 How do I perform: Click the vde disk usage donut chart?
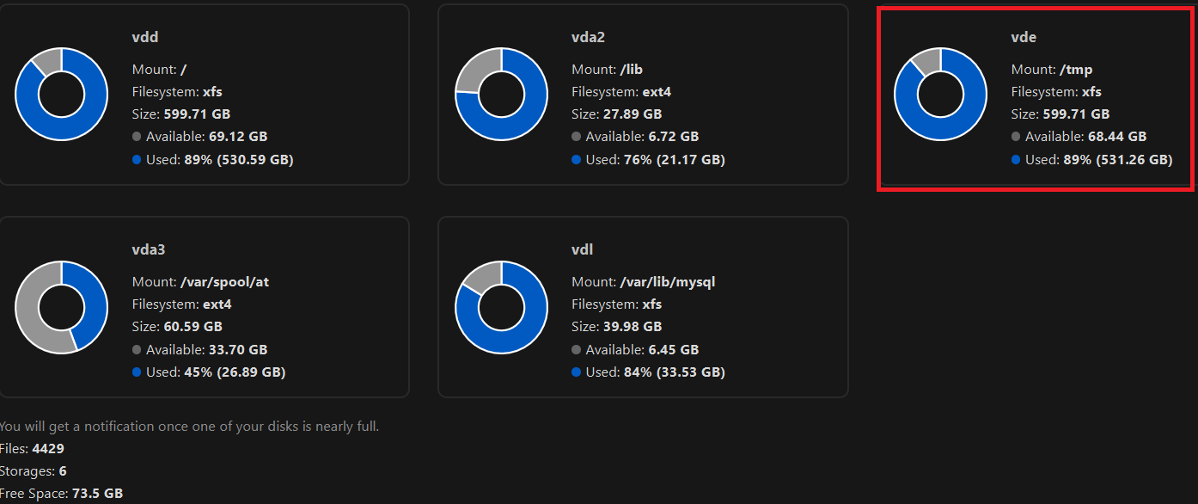(940, 95)
